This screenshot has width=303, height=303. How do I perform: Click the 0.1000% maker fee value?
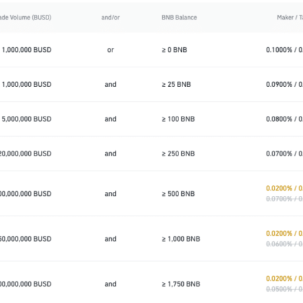coord(279,50)
